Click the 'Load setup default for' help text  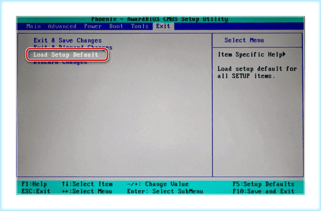click(x=257, y=69)
